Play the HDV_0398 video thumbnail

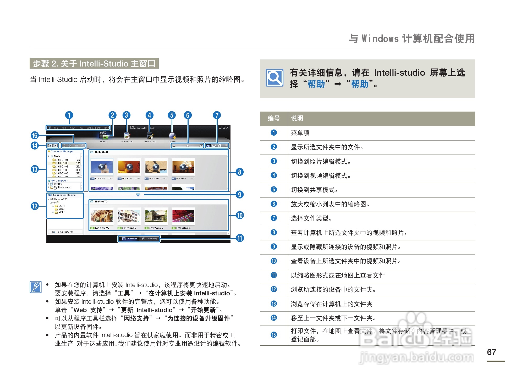pos(183,166)
